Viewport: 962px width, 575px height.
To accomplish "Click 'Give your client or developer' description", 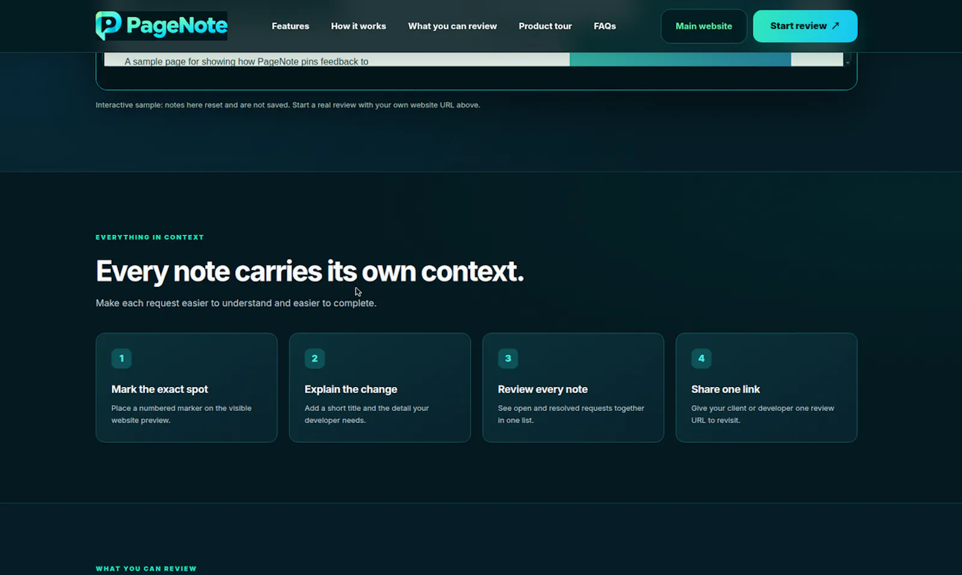I will point(762,414).
